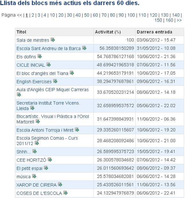Go to page 2 of the list
This screenshot has width=185, height=198.
33,15
